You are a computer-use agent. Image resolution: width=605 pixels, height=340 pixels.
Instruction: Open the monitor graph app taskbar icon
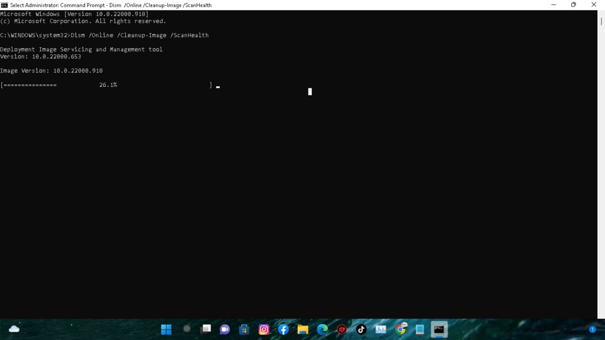(381, 329)
